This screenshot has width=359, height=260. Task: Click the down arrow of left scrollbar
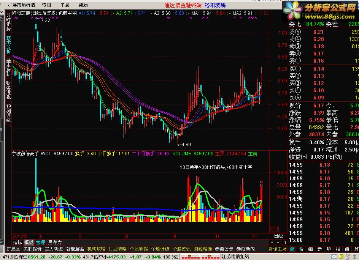(x=2, y=242)
